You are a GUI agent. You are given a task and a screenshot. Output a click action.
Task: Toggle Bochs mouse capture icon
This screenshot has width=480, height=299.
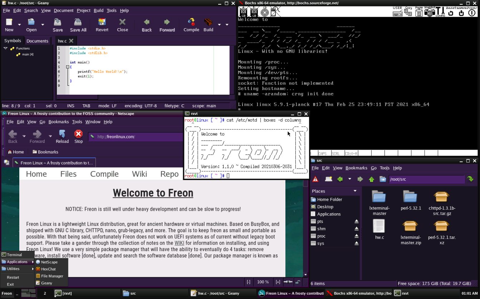tap(275, 12)
